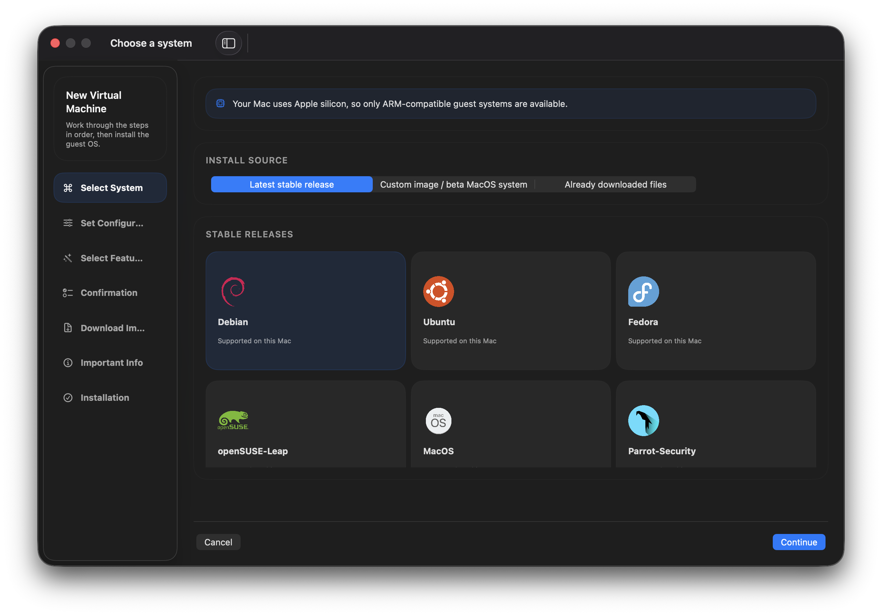Click the STABLE RELEASES section heading
This screenshot has width=882, height=616.
(249, 234)
